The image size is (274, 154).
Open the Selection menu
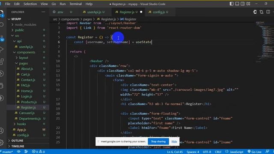pos(30,4)
